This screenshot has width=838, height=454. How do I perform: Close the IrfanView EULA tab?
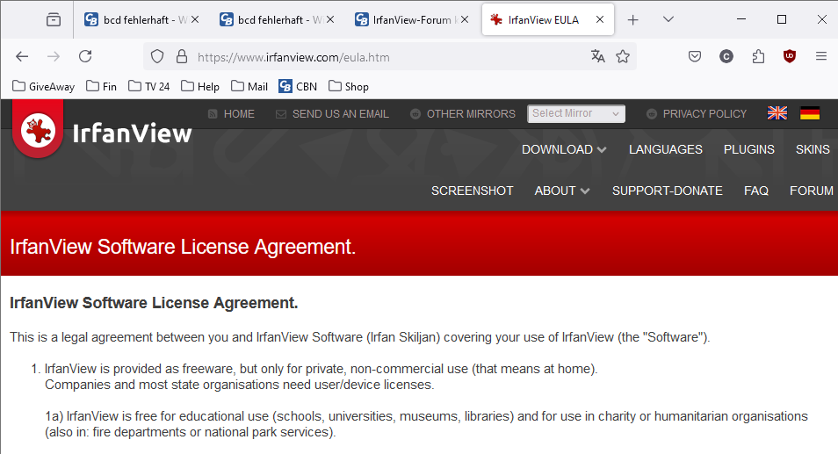pos(600,20)
